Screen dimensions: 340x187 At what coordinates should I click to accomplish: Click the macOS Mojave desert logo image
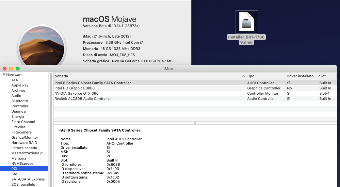pyautogui.click(x=41, y=45)
